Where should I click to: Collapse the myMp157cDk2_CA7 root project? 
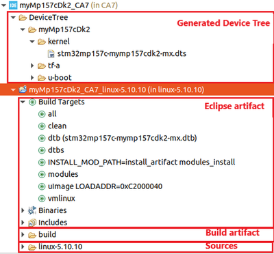pos(4,5)
